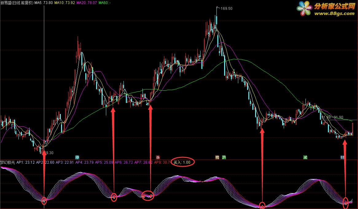Click the 169.50 high price label

[227, 9]
